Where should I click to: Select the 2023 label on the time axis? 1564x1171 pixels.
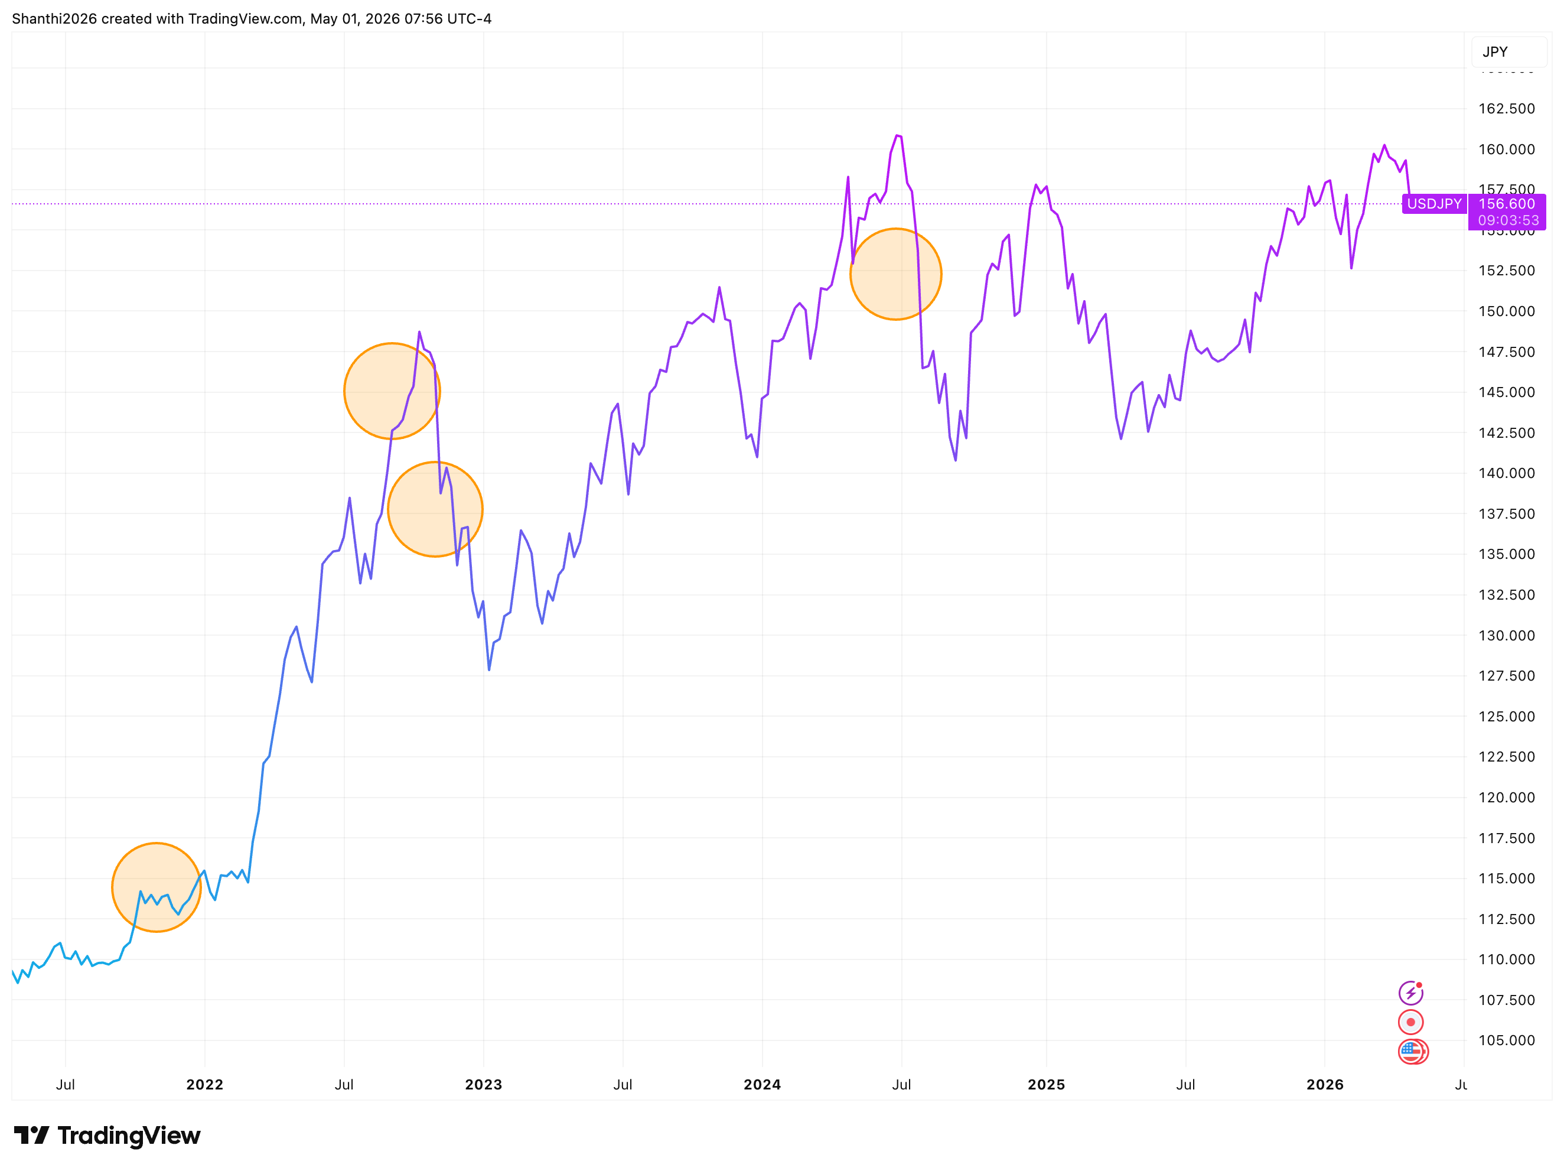(x=483, y=1084)
